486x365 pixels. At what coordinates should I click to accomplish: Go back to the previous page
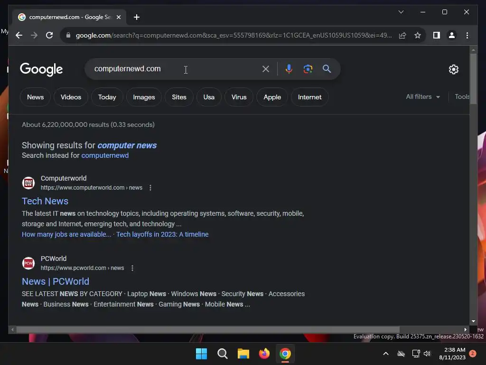[x=19, y=35]
